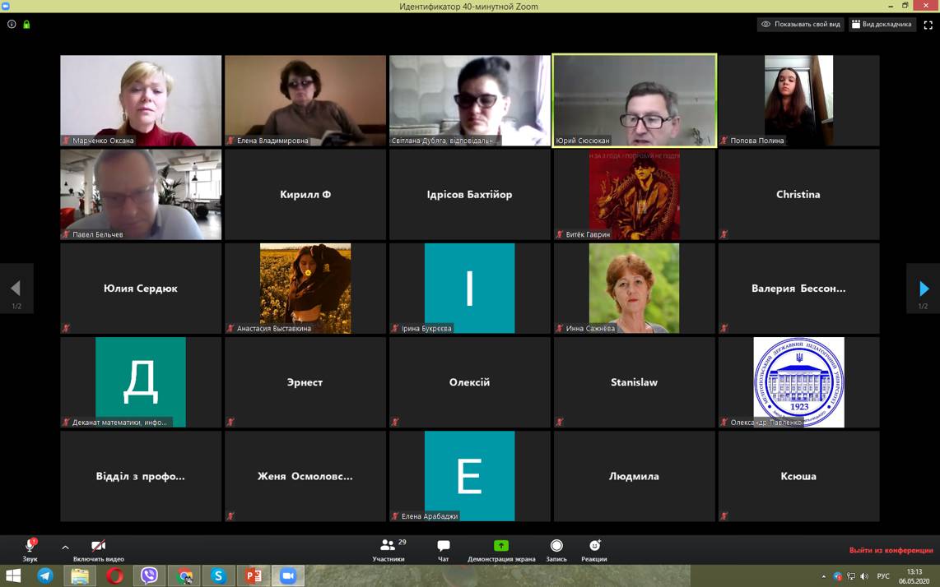The height and width of the screenshot is (587, 940).
Task: Click Выйти из конференции to leave
Action: [891, 550]
